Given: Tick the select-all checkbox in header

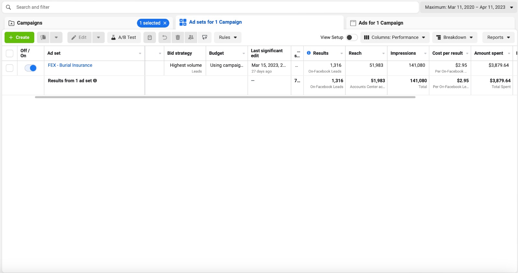Looking at the screenshot, I should pos(10,53).
